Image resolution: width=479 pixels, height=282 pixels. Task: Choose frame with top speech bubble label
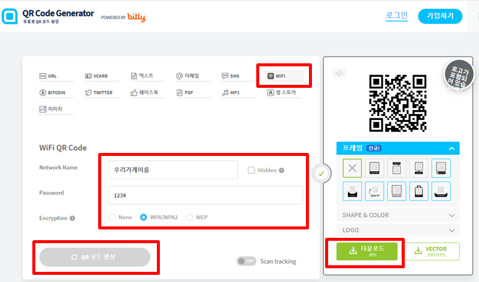396,168
